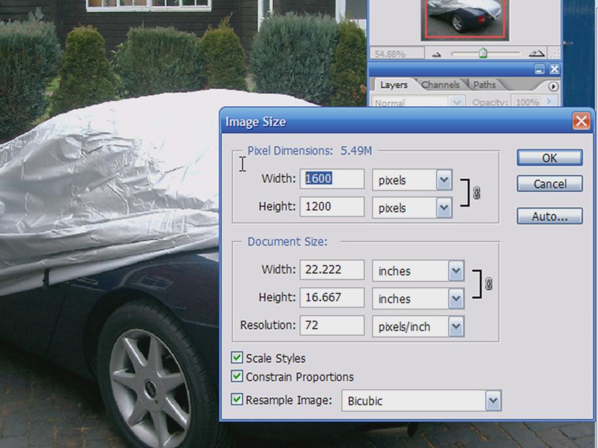This screenshot has height=448, width=598.
Task: Uncheck the Scale Styles checkbox
Action: (237, 358)
